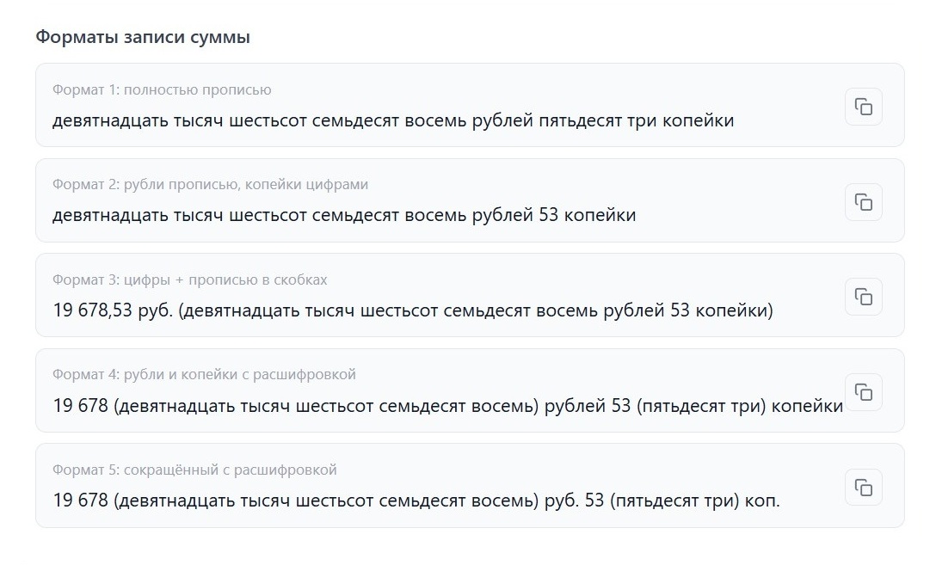936x565 pixels.
Task: Select the heading 'Форматы записи суммы'
Action: [x=140, y=37]
